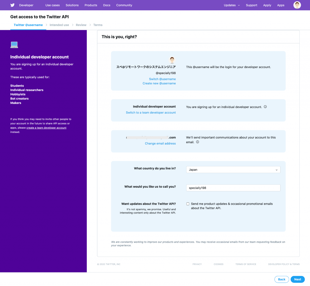
Task: Click 'Bot creators' in the sidebar list
Action: [19, 99]
